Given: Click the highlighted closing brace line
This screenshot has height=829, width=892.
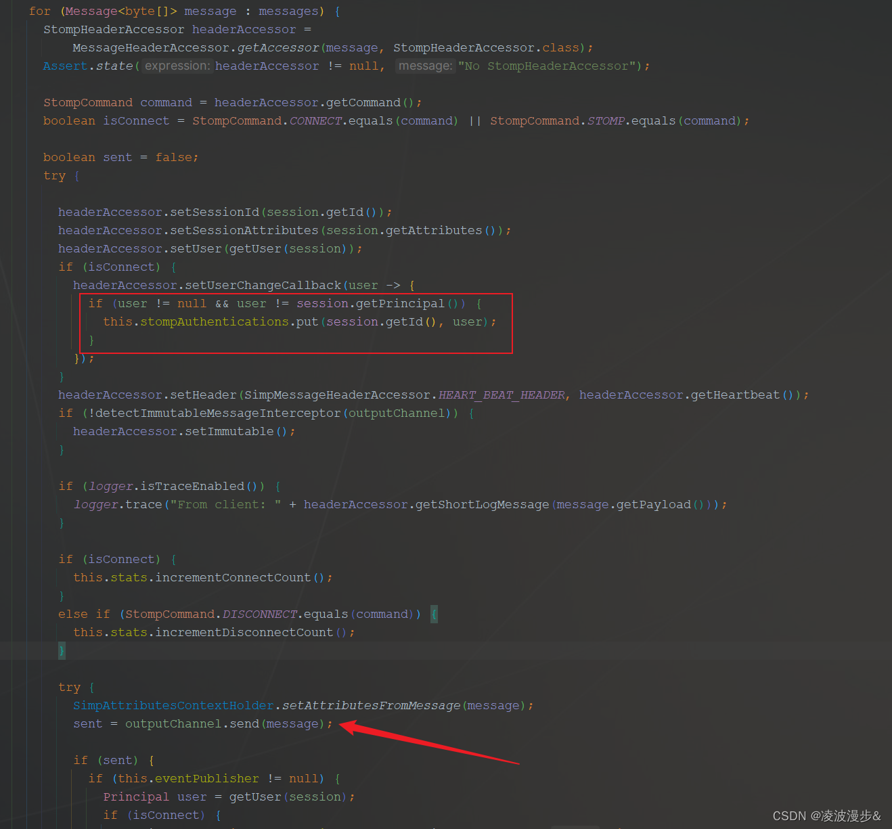Looking at the screenshot, I should (61, 650).
